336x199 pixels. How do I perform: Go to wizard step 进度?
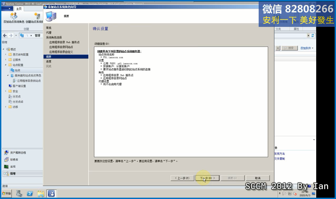(x=49, y=61)
